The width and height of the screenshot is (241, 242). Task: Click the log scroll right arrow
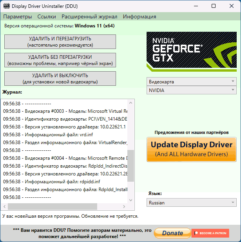coord(124,206)
